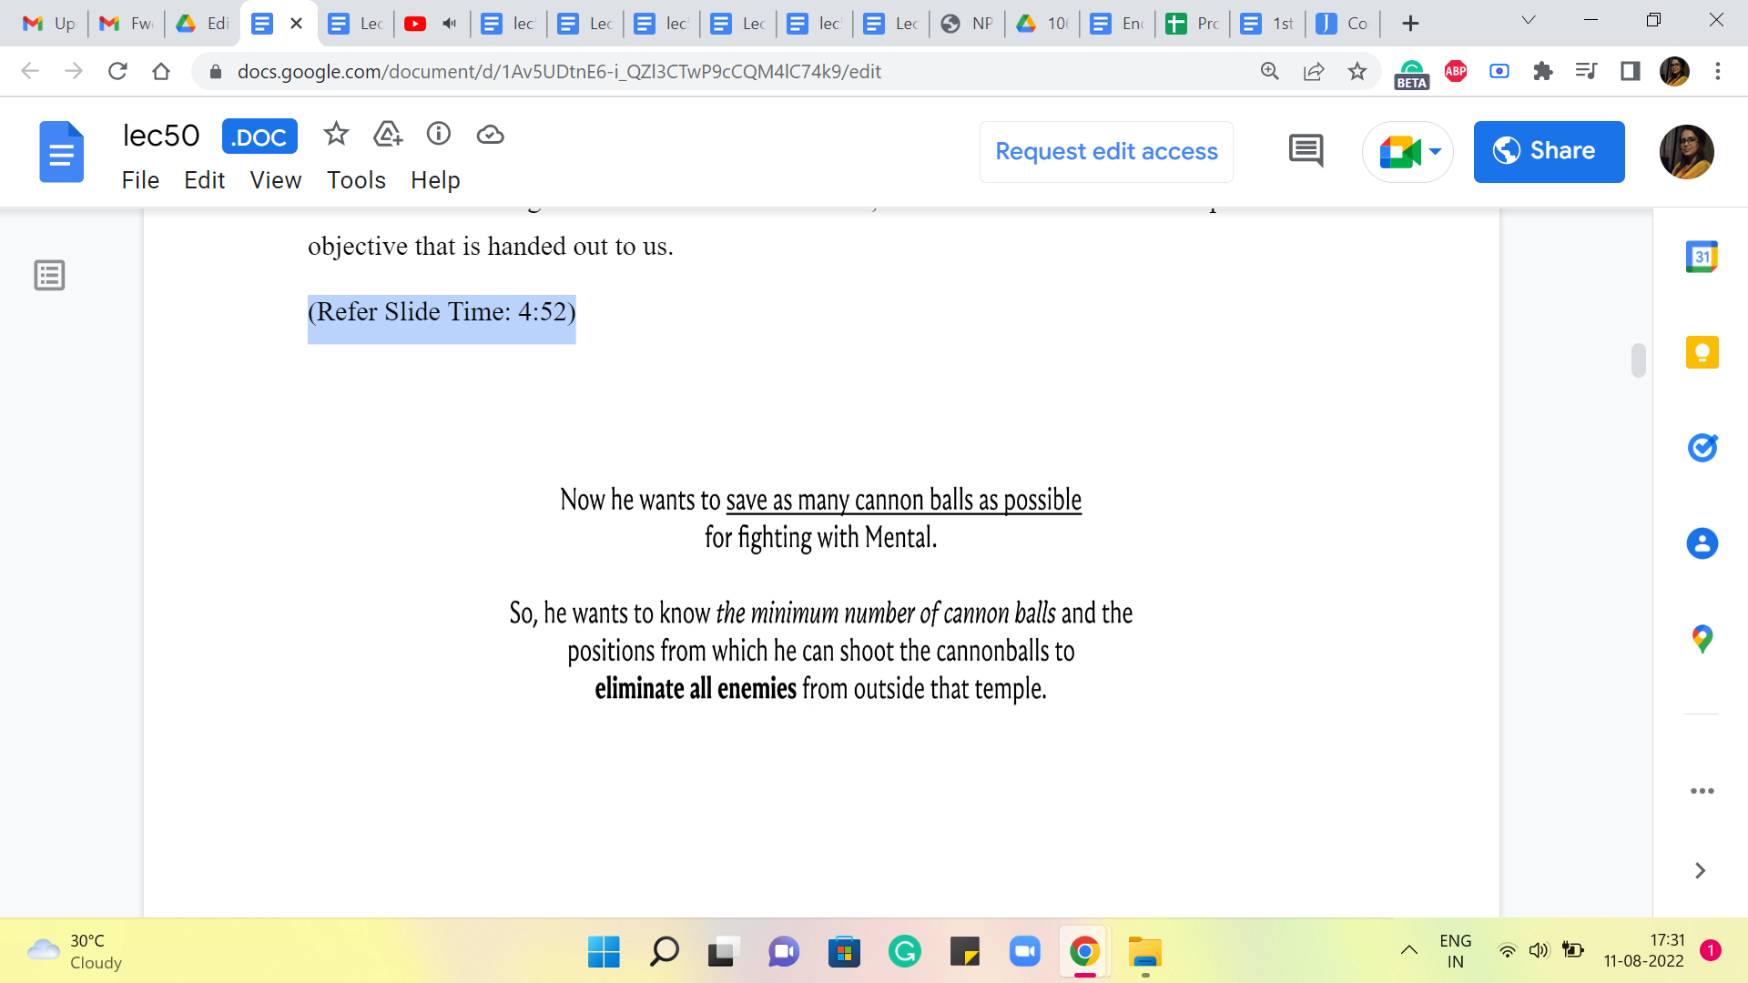The image size is (1748, 983).
Task: Mute the YouTube tab audio
Action: tap(449, 24)
